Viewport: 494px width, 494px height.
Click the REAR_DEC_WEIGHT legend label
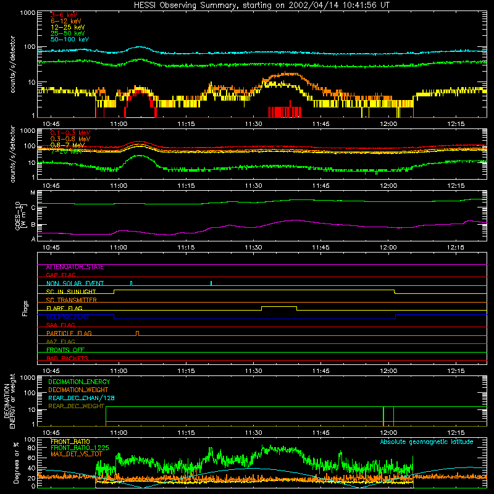tap(76, 406)
